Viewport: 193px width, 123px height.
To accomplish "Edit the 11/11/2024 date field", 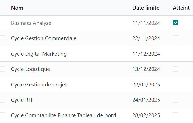I will pyautogui.click(x=146, y=23).
